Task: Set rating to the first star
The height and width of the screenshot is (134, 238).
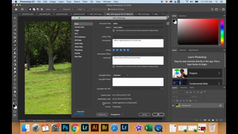Action: click(114, 50)
